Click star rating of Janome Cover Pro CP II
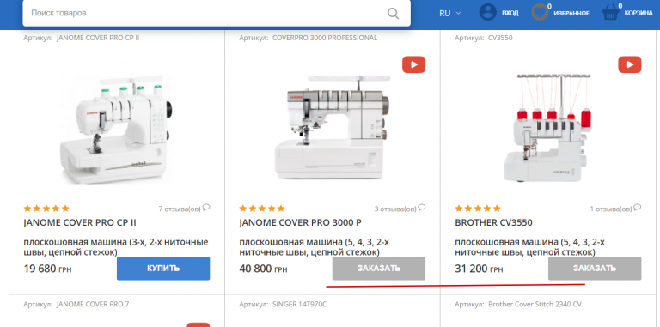This screenshot has width=660, height=327. click(x=46, y=209)
